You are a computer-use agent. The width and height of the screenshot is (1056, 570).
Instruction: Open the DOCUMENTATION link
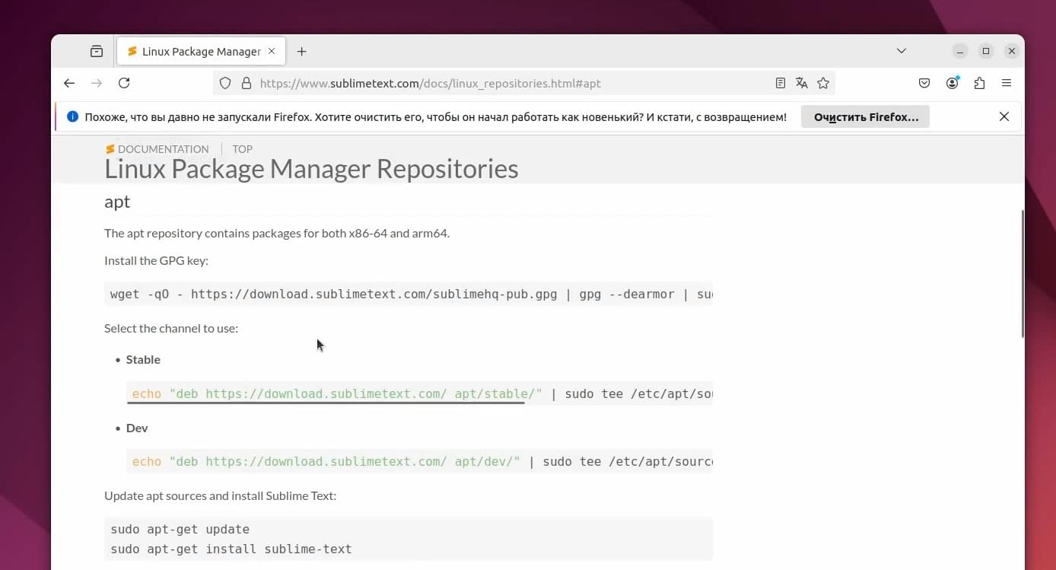coord(163,149)
